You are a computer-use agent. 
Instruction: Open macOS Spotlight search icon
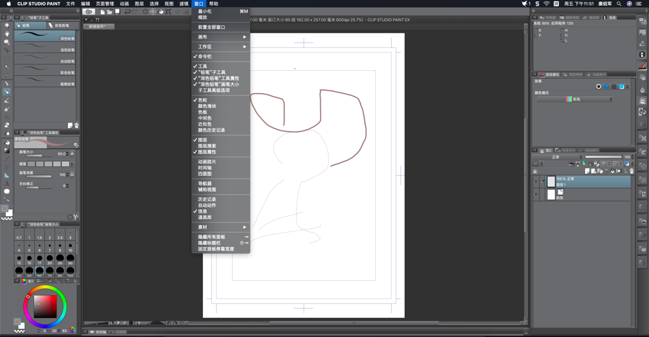click(x=619, y=4)
